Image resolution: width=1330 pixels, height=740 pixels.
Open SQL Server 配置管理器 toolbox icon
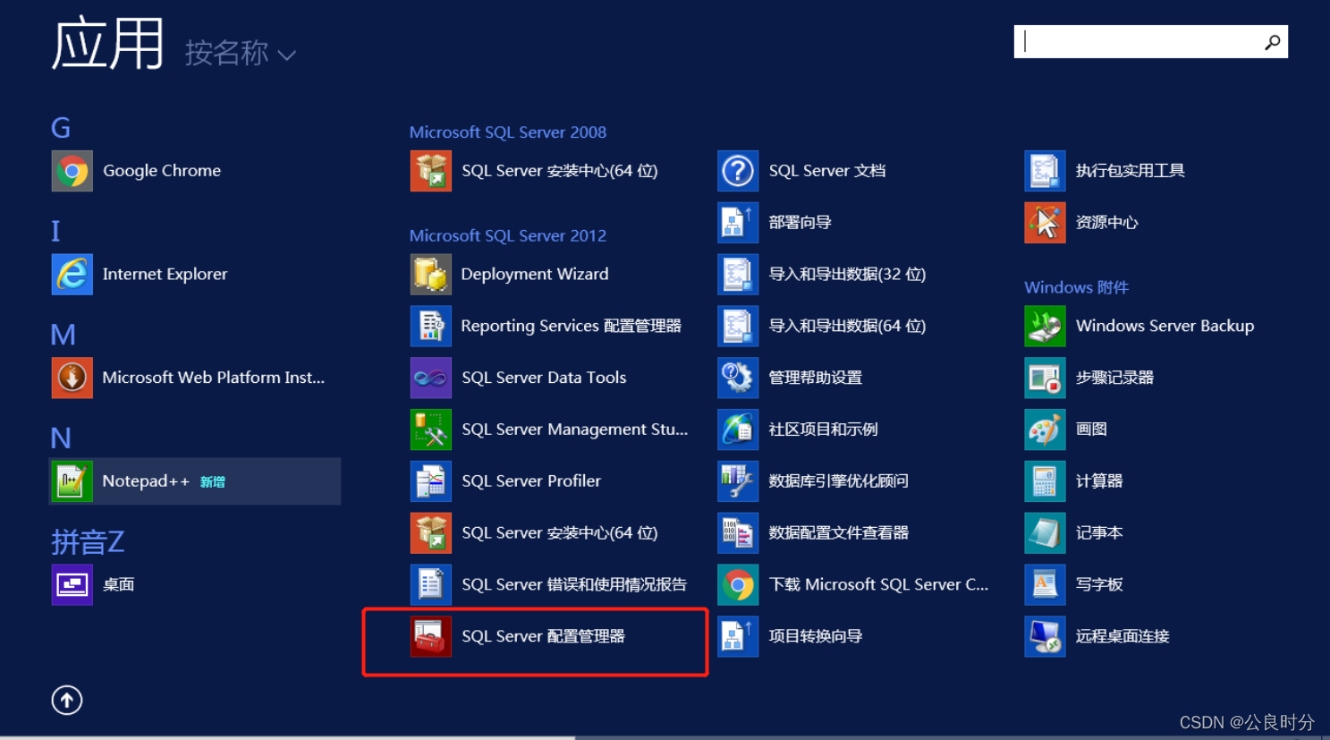[431, 637]
